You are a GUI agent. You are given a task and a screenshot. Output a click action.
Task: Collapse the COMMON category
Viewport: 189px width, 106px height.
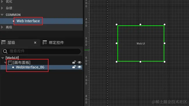pyautogui.click(x=2, y=15)
